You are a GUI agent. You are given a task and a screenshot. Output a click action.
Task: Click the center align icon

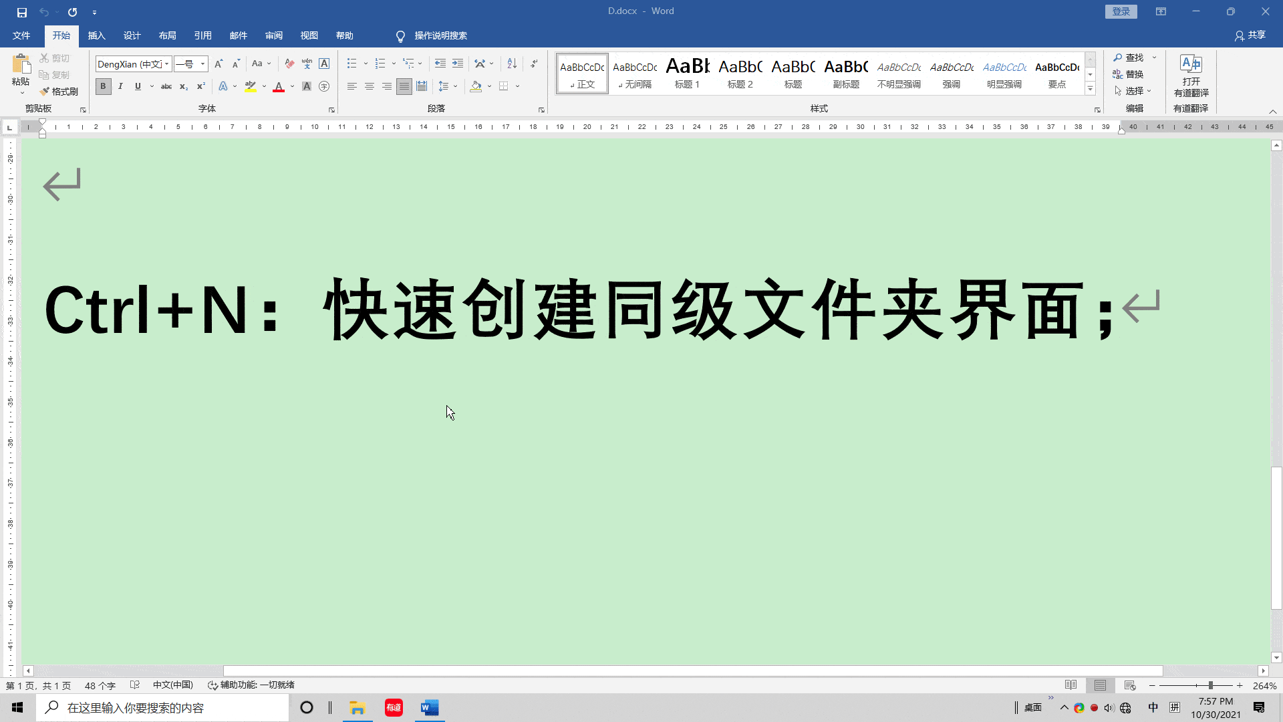point(369,86)
